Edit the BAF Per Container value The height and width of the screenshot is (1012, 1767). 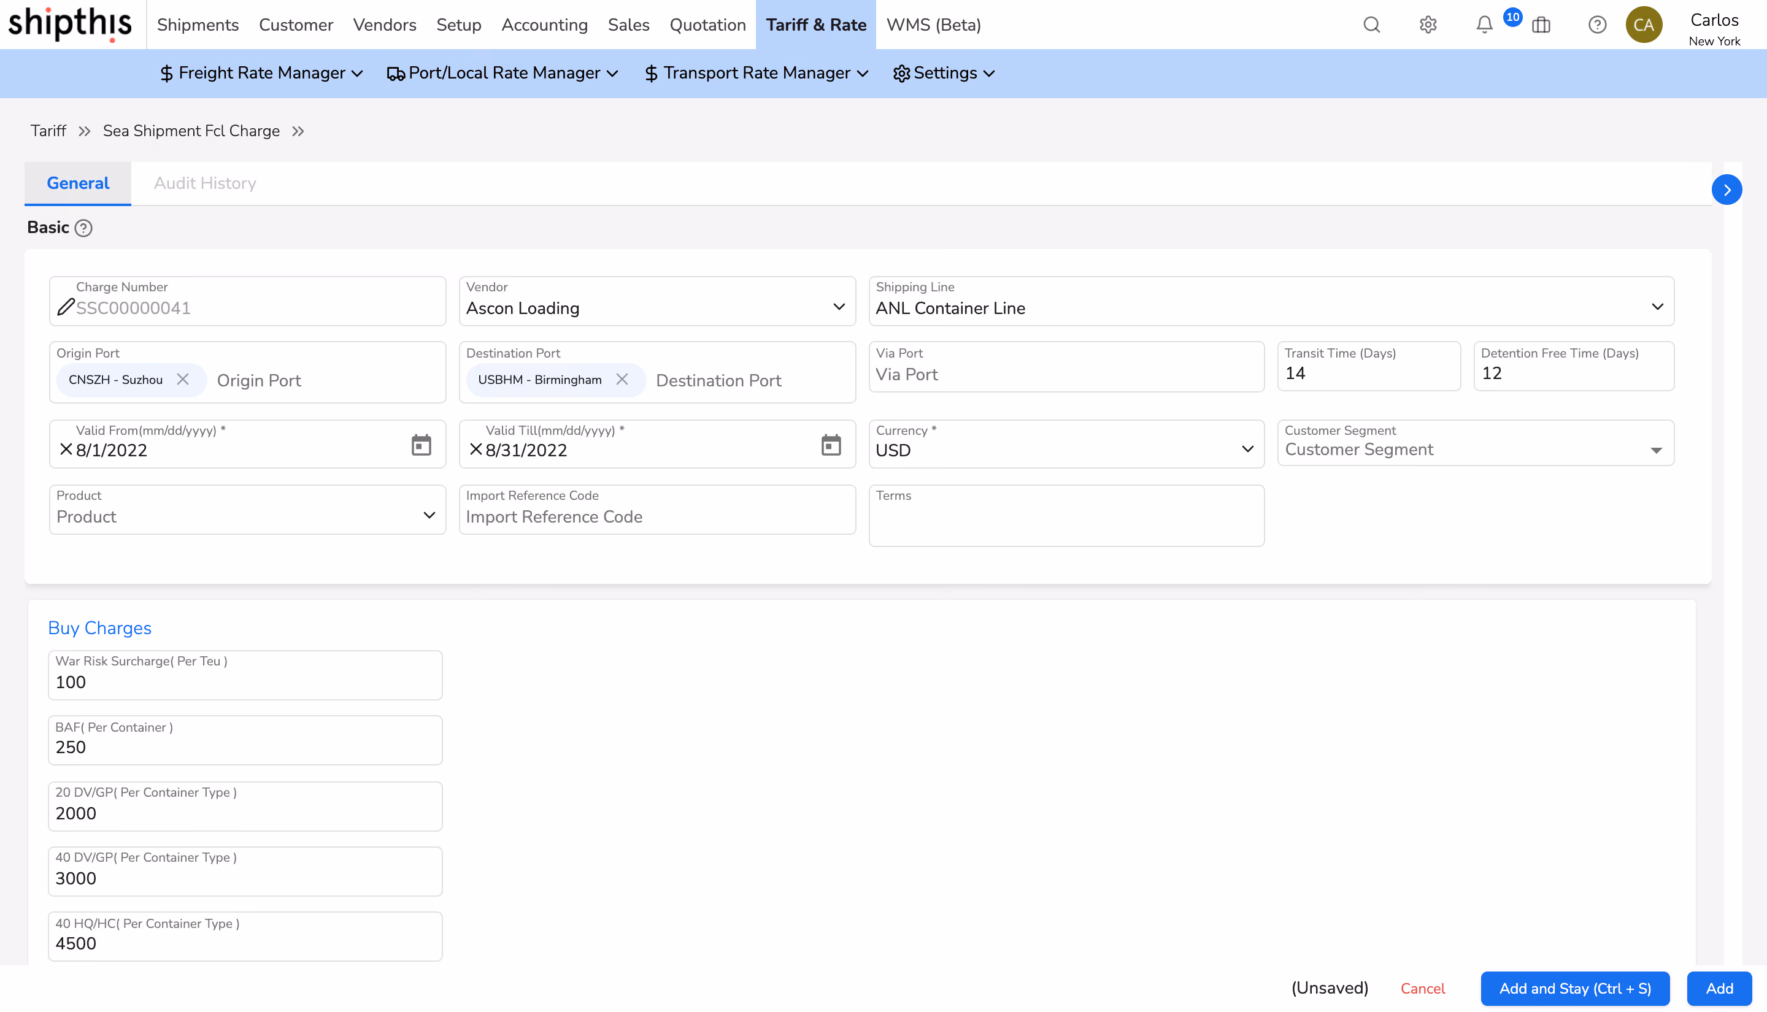pyautogui.click(x=245, y=740)
